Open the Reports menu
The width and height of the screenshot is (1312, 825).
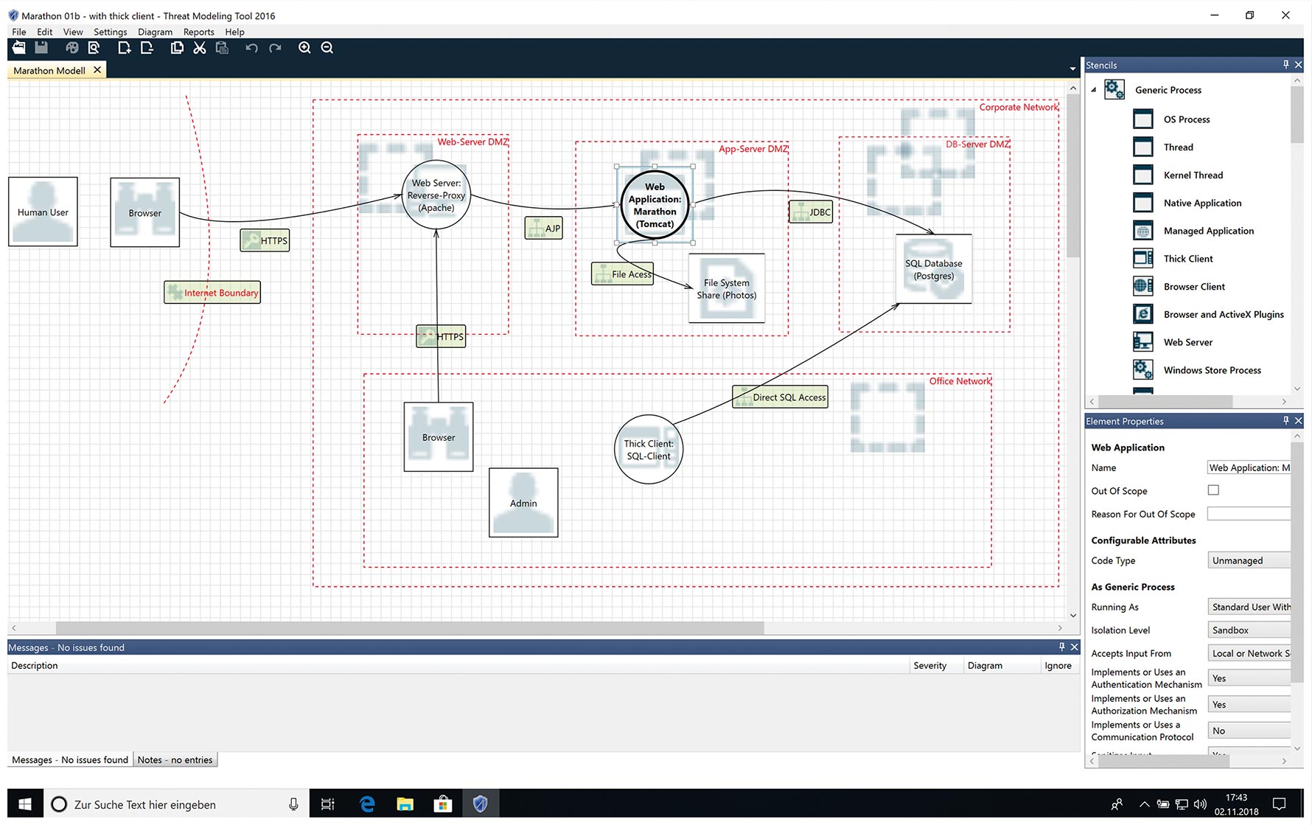point(198,32)
